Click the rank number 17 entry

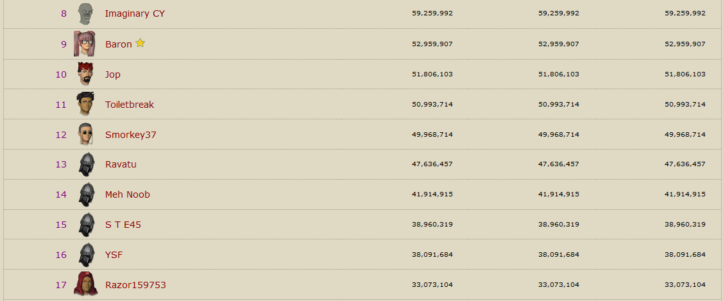pyautogui.click(x=61, y=285)
